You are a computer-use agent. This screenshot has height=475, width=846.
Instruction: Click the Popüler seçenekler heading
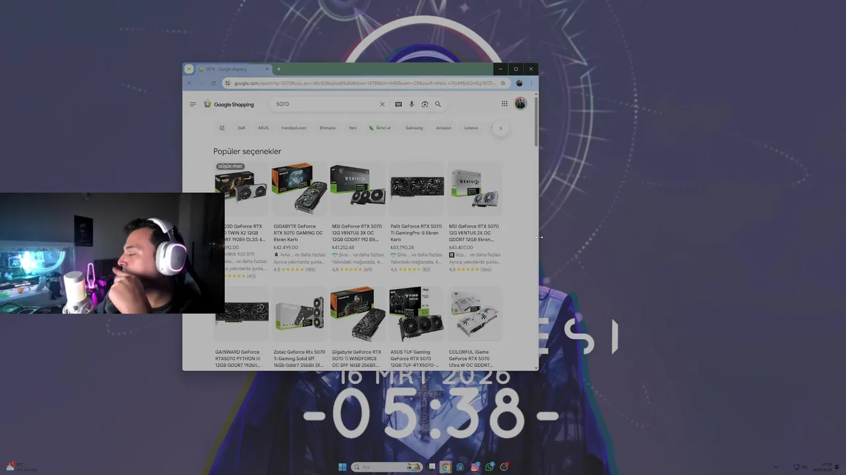point(247,152)
